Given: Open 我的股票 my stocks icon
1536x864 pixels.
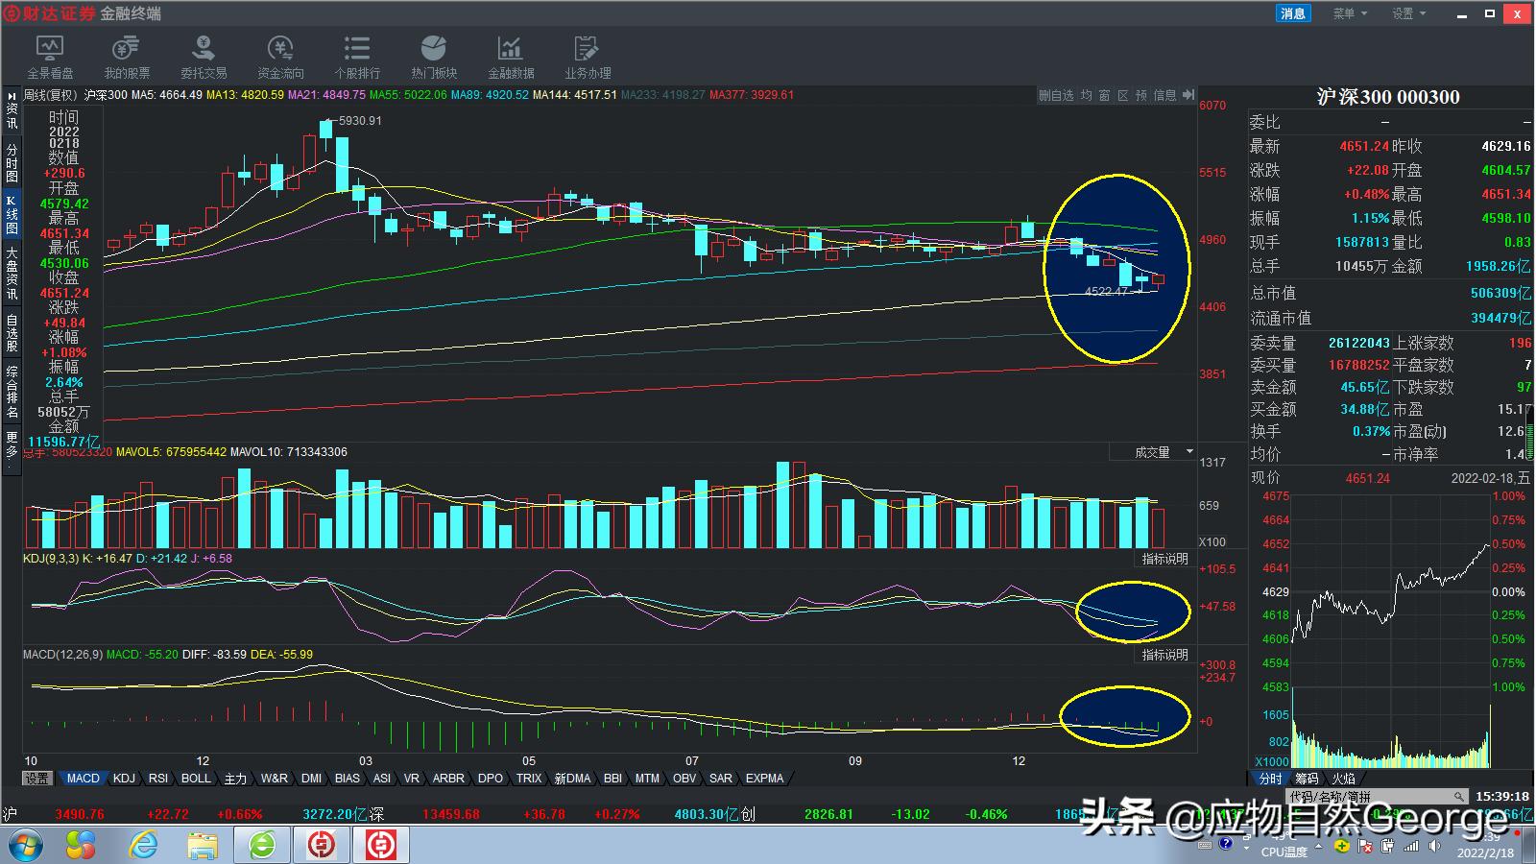Looking at the screenshot, I should click(127, 57).
